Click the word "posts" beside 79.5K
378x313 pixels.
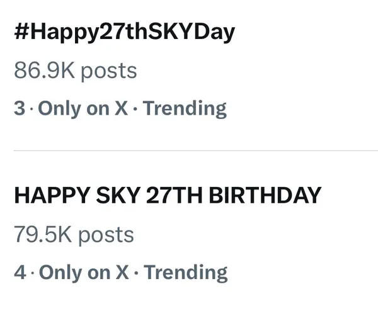point(107,234)
